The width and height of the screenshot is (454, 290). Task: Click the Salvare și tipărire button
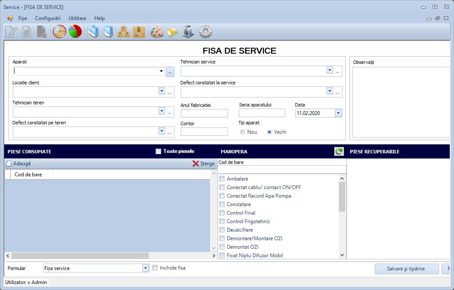click(406, 269)
